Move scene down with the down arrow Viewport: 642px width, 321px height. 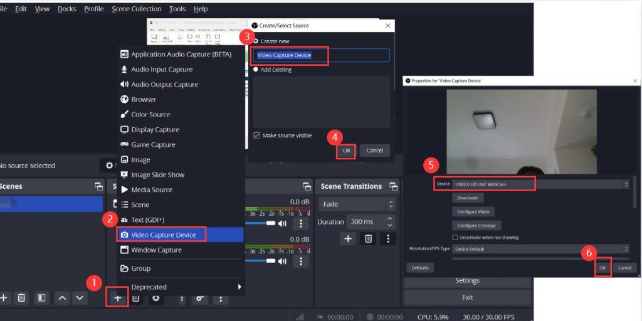pyautogui.click(x=80, y=298)
